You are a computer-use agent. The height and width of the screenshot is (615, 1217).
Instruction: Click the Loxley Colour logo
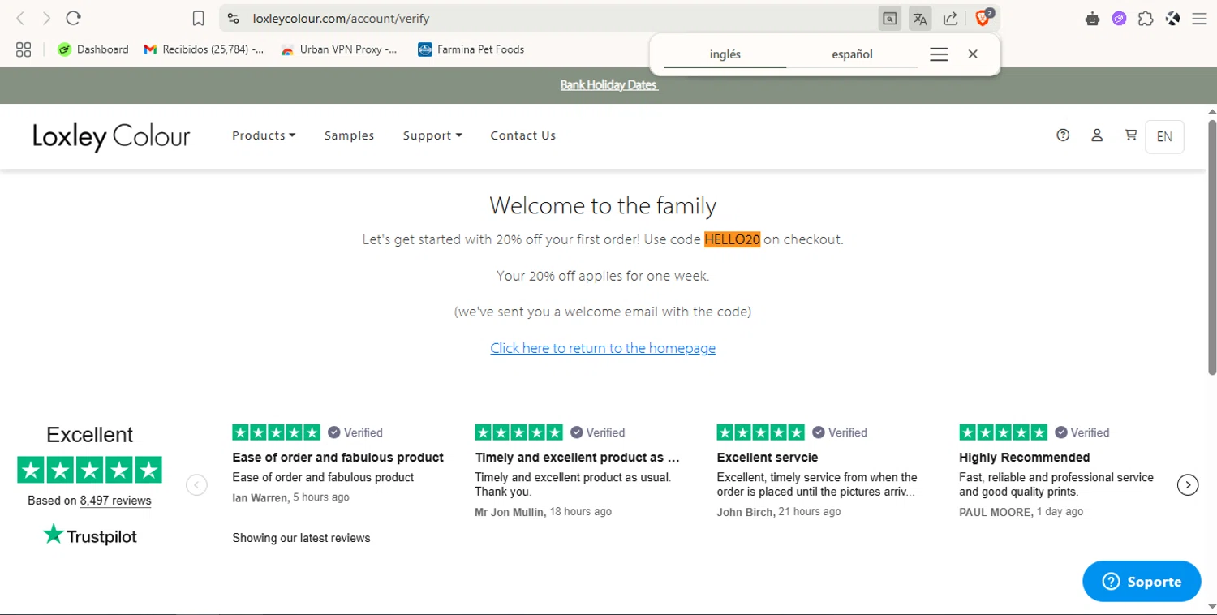111,136
